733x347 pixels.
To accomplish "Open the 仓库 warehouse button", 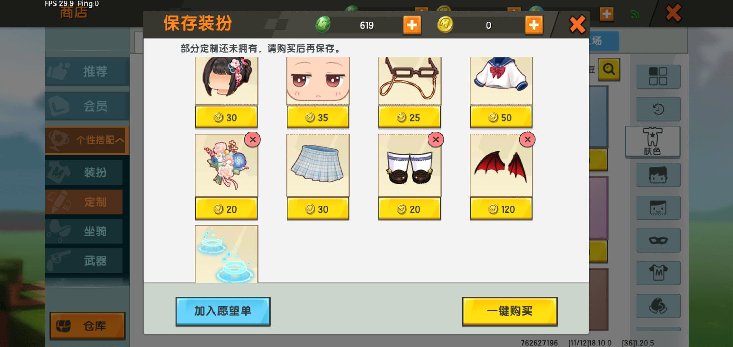I will (x=87, y=326).
